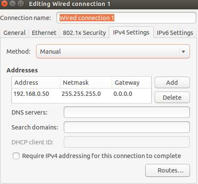This screenshot has height=184, width=198.
Task: Switch to IPv6 Settings tab
Action: click(175, 33)
